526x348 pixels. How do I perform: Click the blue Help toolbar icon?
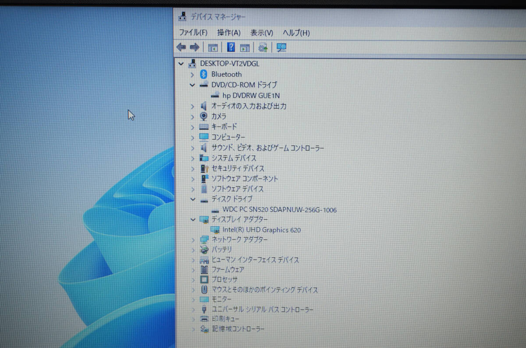point(231,47)
